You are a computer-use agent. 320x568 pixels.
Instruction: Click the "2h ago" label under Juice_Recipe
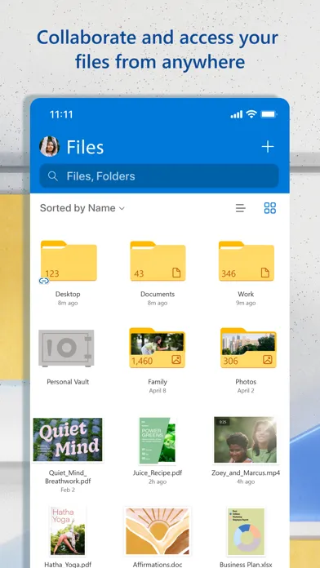(158, 481)
